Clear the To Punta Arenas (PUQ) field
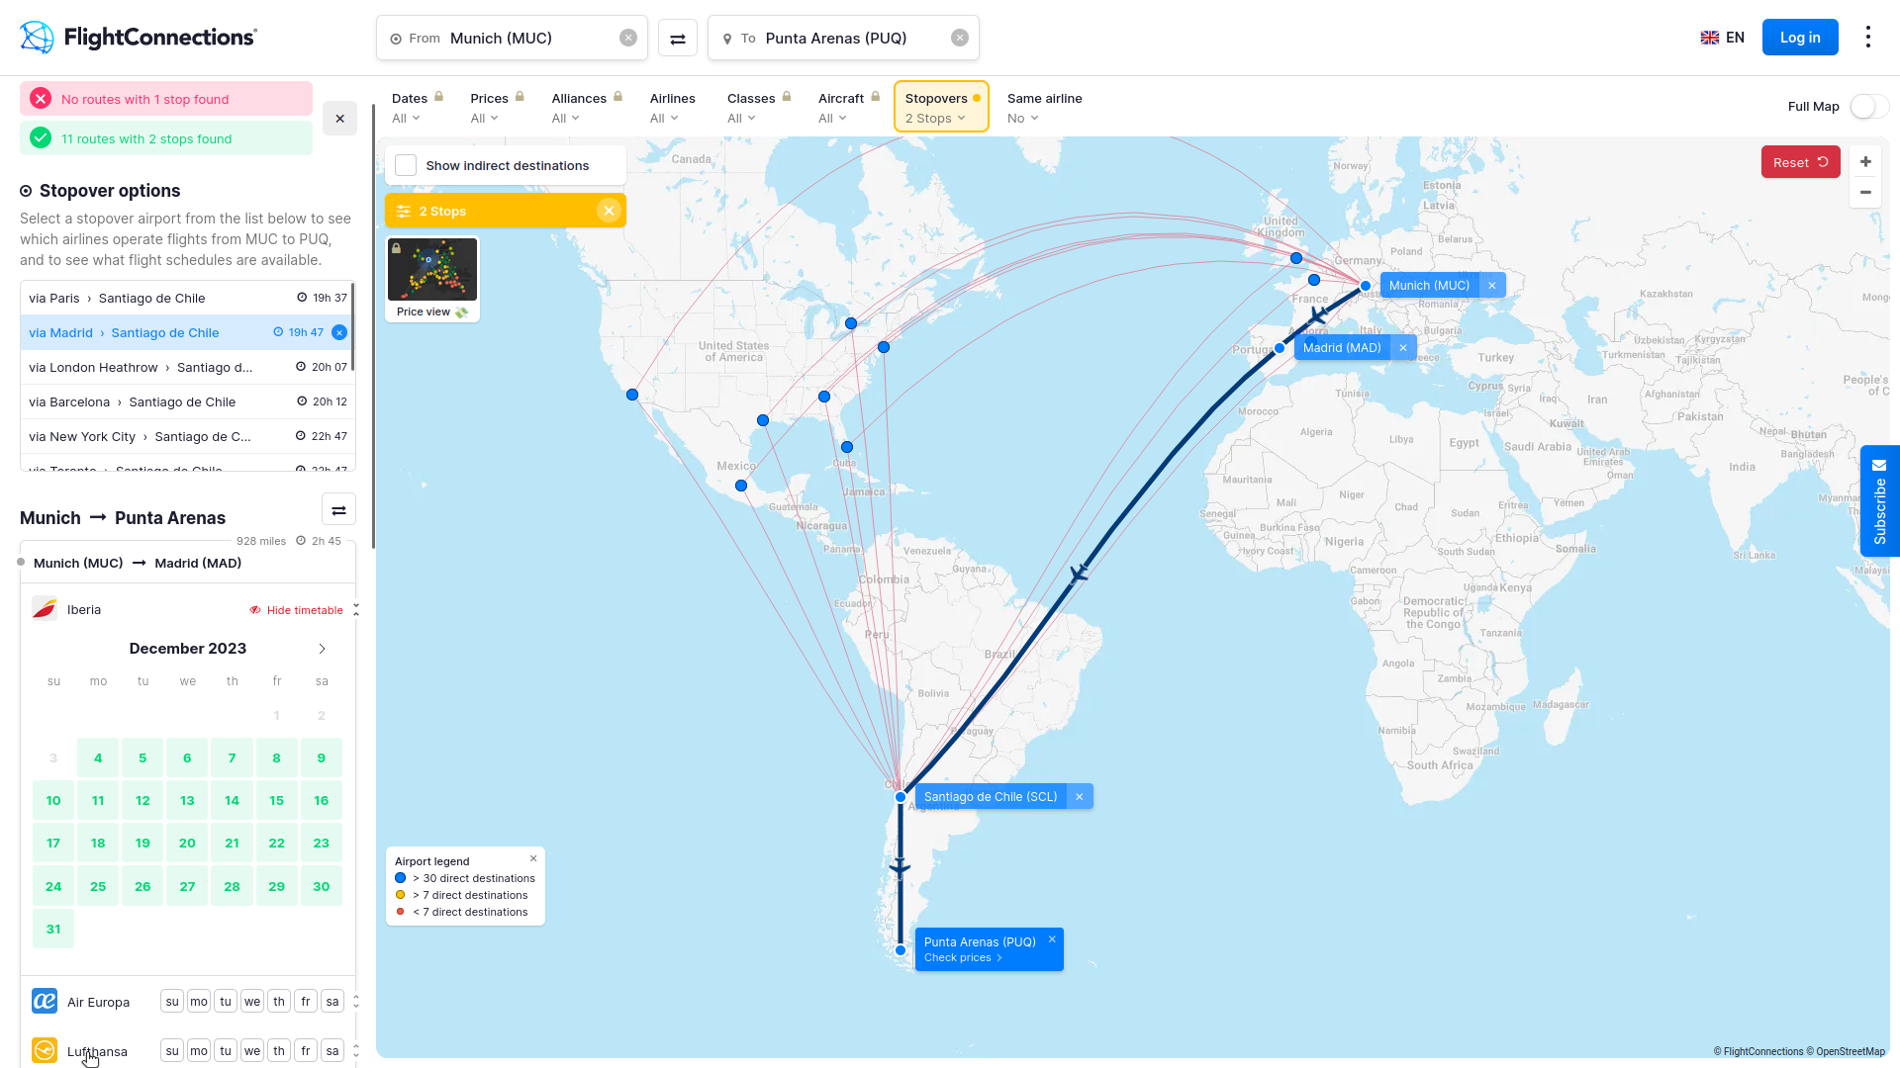 [x=960, y=38]
